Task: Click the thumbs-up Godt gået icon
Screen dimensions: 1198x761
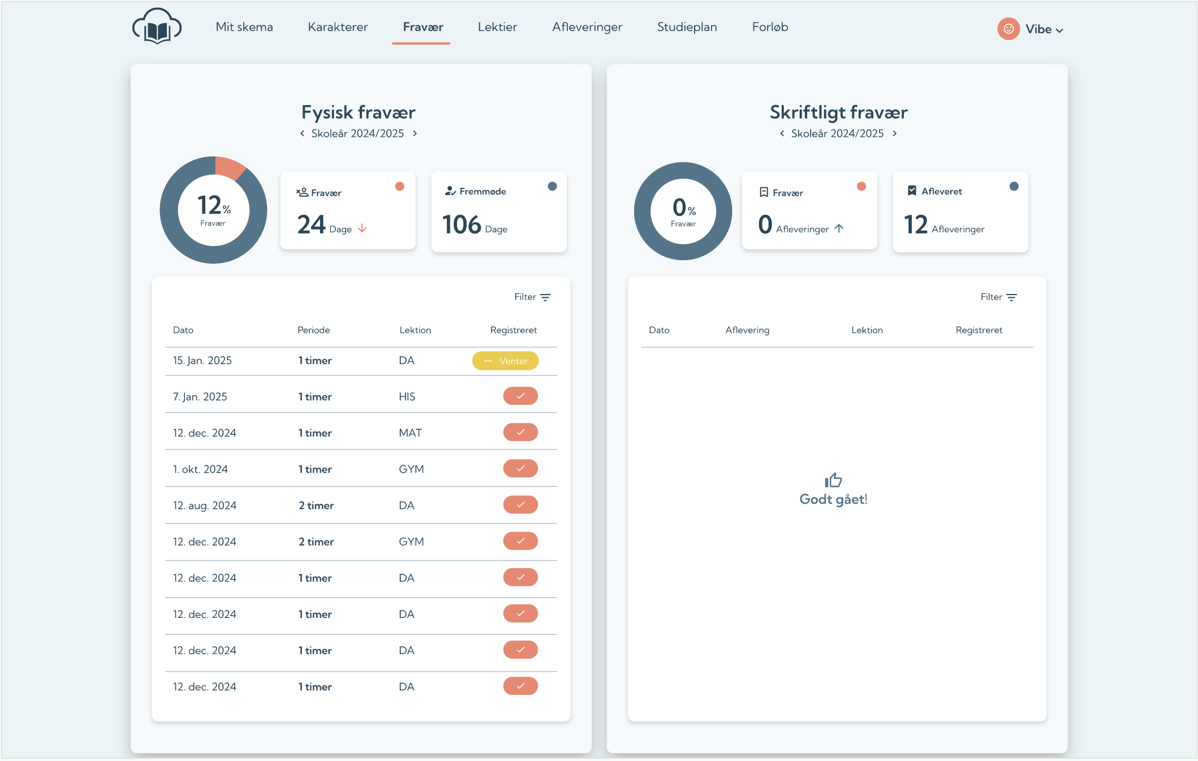Action: click(833, 480)
